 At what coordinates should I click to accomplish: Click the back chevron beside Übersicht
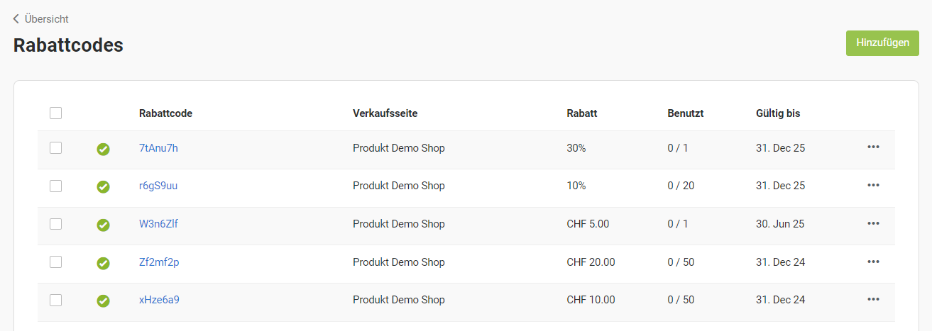click(x=16, y=19)
